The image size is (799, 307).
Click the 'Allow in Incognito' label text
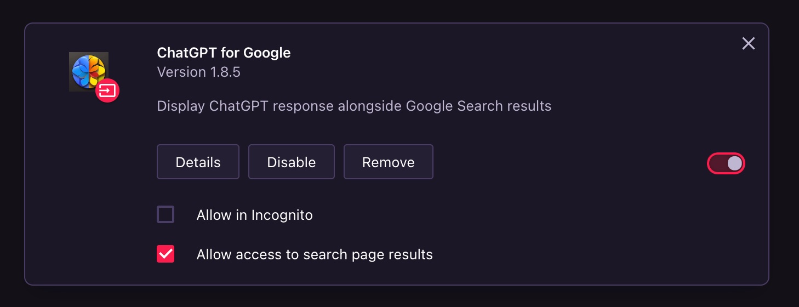pyautogui.click(x=254, y=215)
